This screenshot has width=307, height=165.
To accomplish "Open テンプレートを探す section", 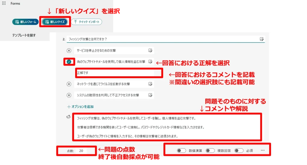I will pos(24,35).
